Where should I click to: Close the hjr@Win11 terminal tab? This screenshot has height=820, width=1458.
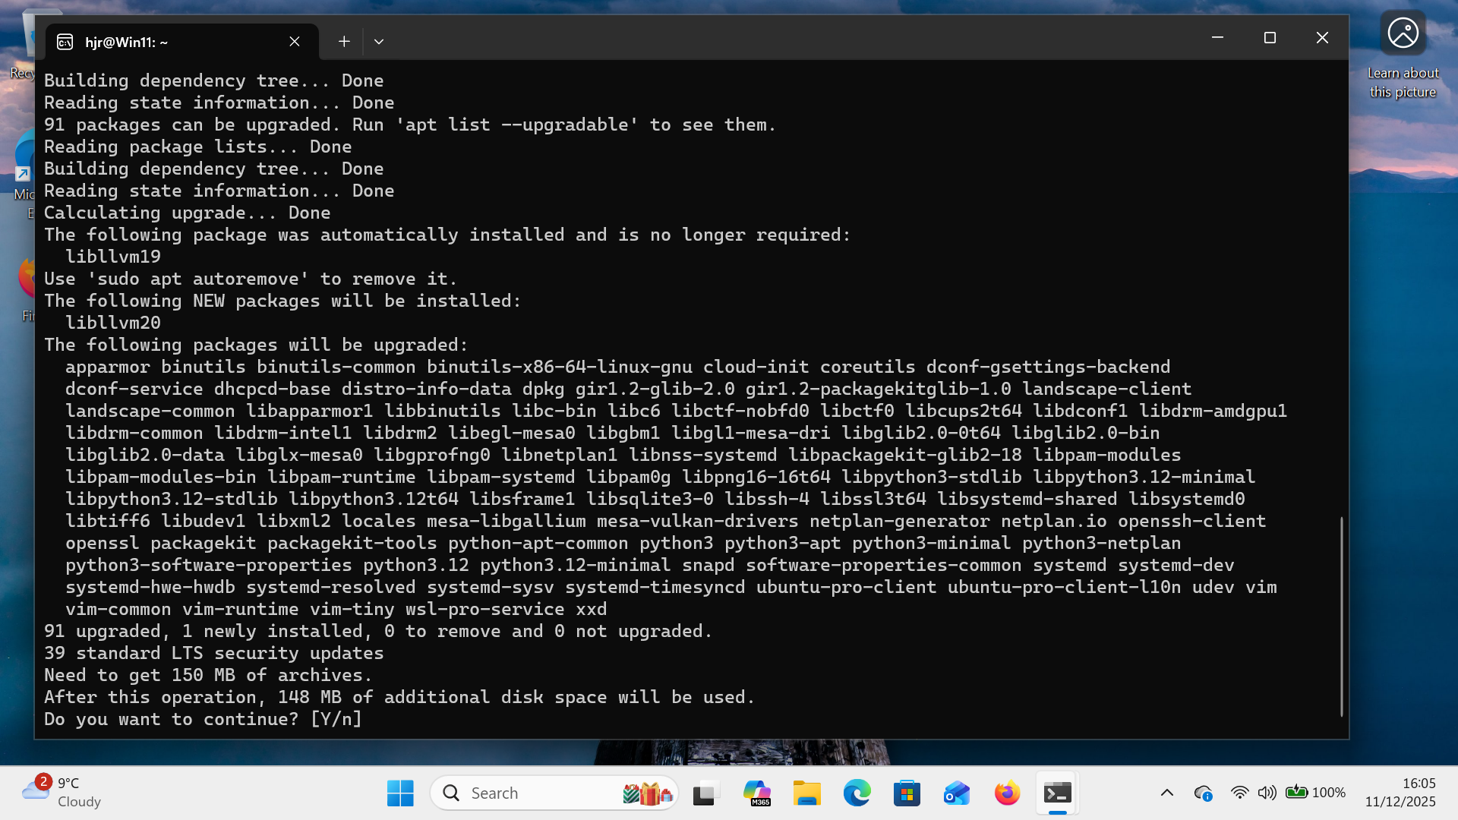(295, 42)
